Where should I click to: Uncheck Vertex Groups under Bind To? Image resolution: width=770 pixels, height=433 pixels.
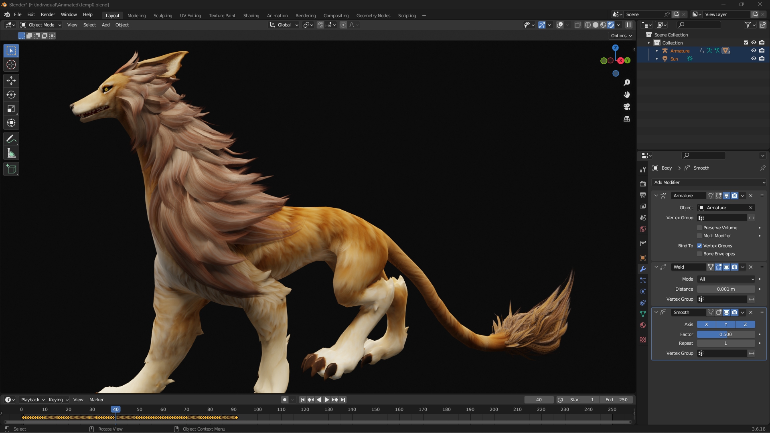pos(699,246)
